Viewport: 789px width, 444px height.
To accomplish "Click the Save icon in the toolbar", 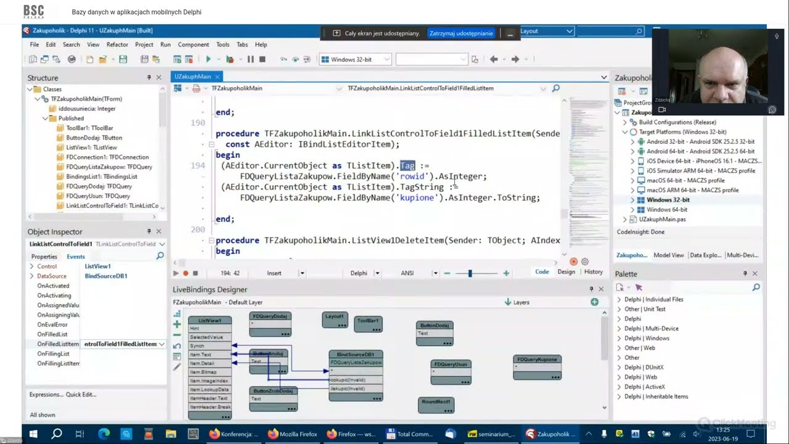I will pos(123,59).
